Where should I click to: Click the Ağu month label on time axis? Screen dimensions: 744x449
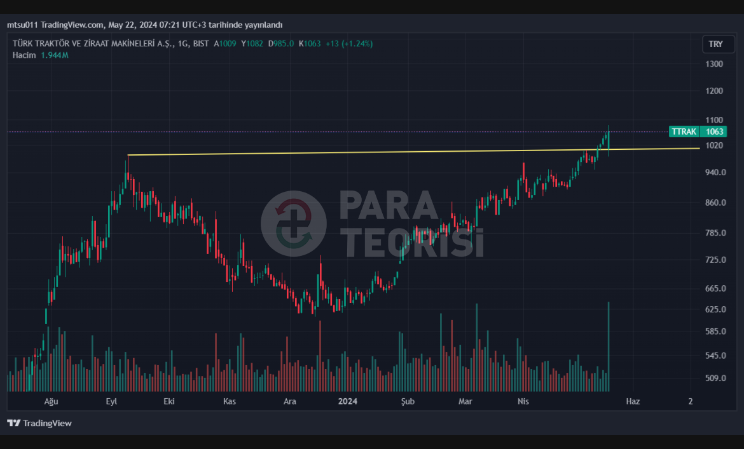pyautogui.click(x=52, y=401)
